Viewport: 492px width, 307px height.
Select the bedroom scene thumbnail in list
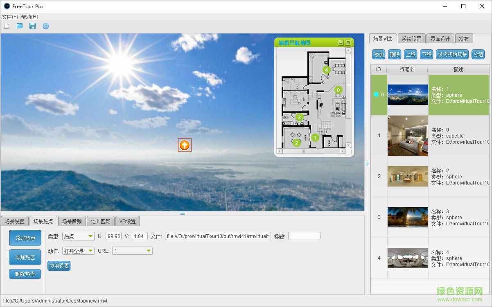(408, 136)
